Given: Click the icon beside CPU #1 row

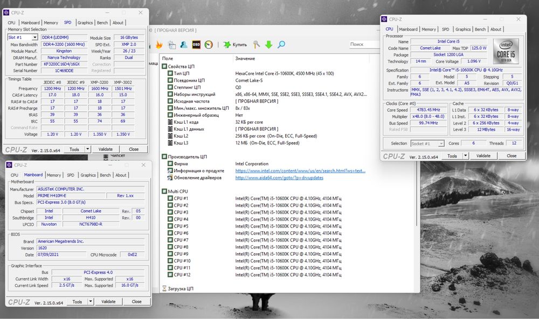Looking at the screenshot, I should coord(170,199).
